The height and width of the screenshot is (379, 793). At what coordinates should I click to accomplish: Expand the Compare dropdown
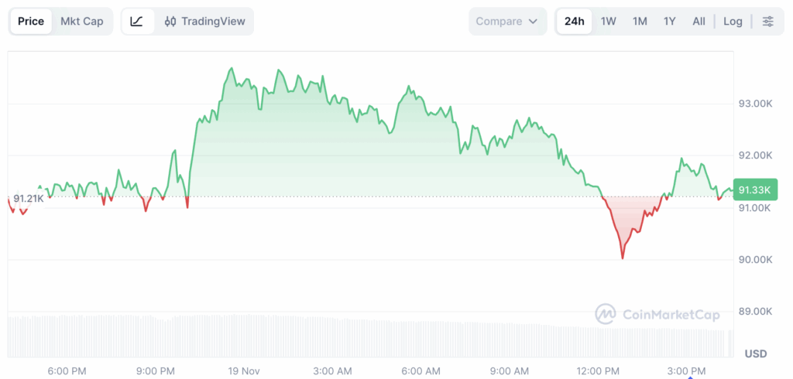506,22
